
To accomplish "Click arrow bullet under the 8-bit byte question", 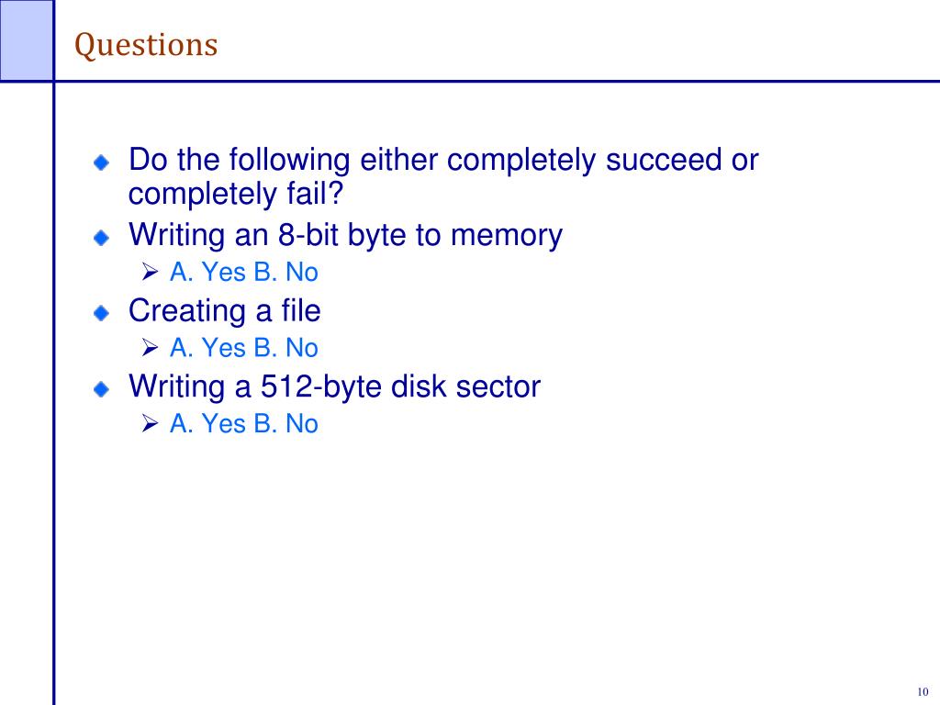I will (150, 272).
